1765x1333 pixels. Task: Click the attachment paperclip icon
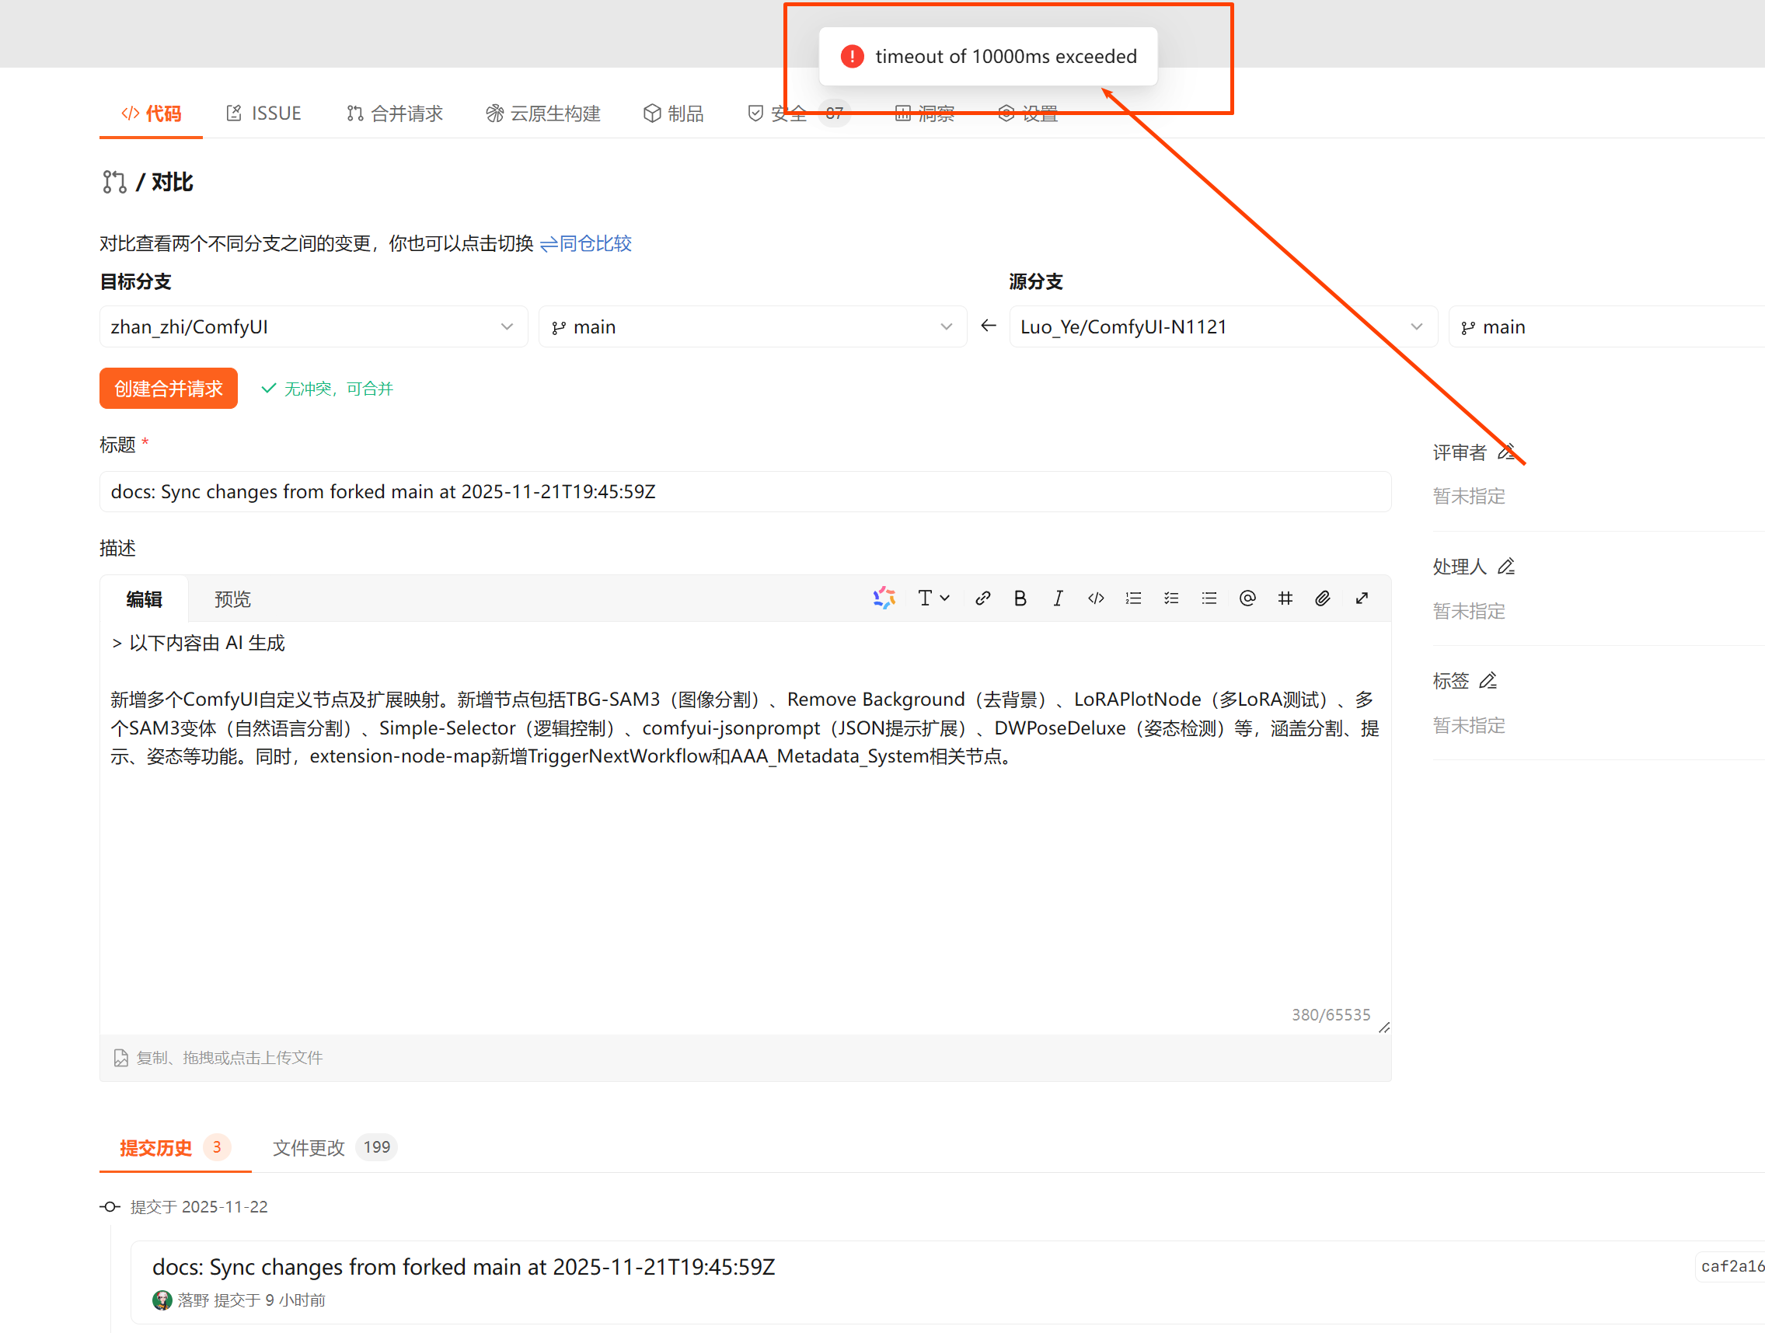point(1322,598)
